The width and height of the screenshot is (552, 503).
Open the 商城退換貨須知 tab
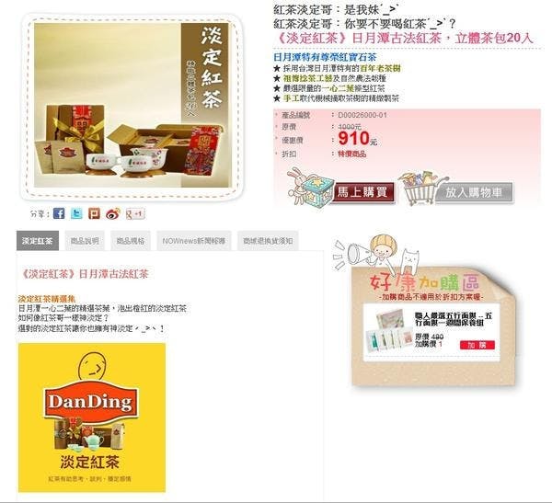click(x=268, y=241)
